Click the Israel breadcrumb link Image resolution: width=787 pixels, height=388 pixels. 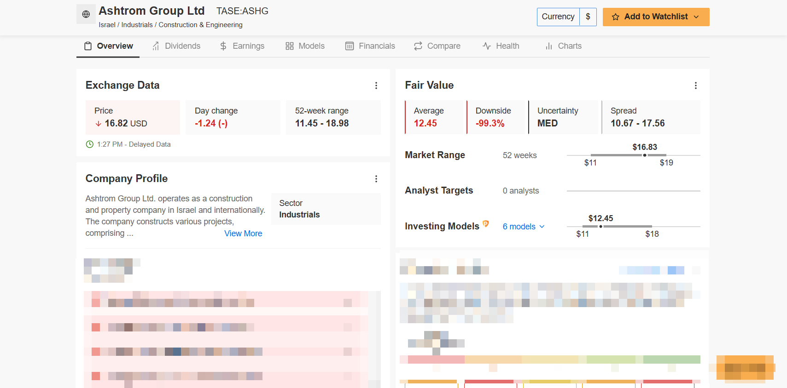click(107, 25)
